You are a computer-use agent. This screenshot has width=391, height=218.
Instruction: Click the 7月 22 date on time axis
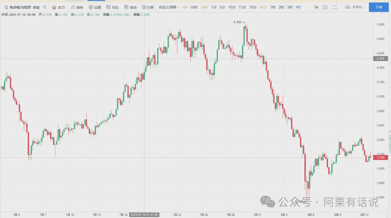[x=177, y=215]
